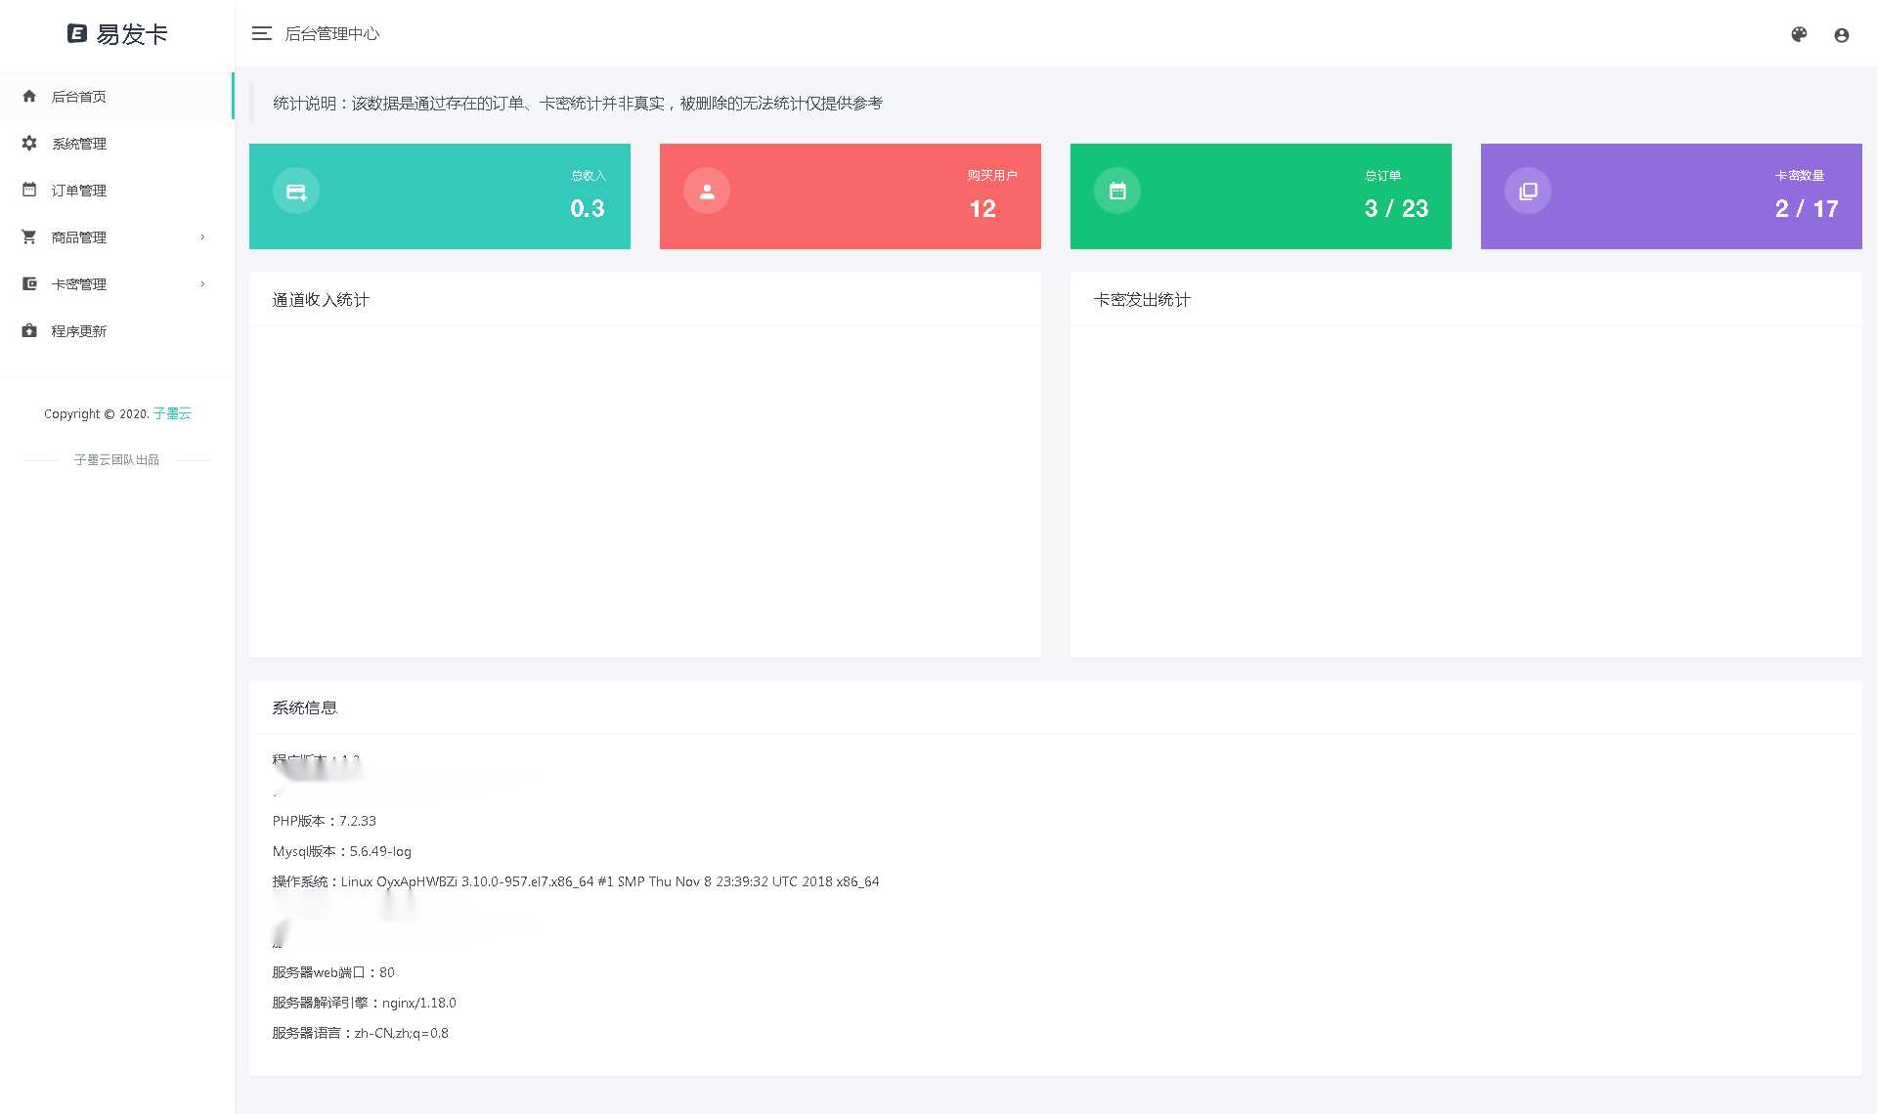The width and height of the screenshot is (1877, 1114).
Task: Open the 订单管理 menu item
Action: pos(80,191)
